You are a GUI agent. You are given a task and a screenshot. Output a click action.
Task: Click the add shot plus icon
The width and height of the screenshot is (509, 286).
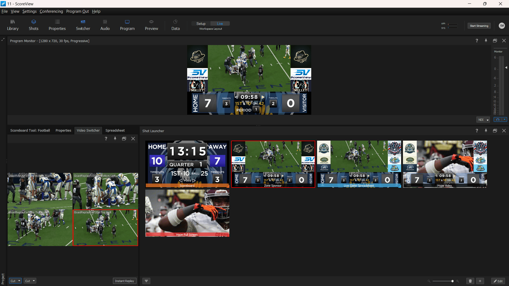point(480,281)
